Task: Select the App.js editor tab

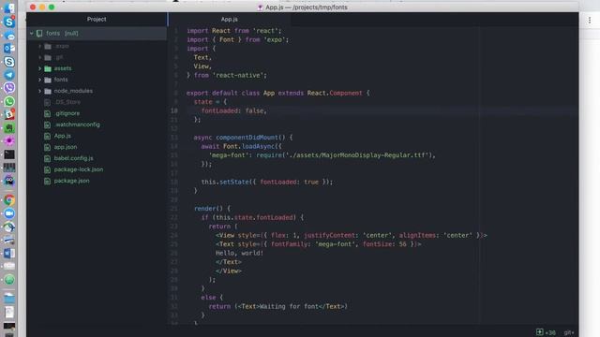Action: pyautogui.click(x=229, y=19)
